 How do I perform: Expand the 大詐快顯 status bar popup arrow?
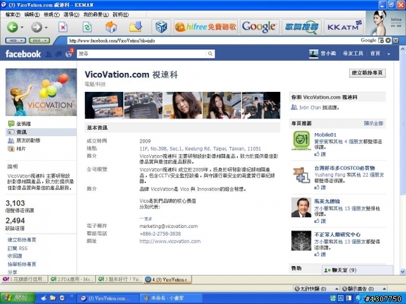tap(337, 289)
